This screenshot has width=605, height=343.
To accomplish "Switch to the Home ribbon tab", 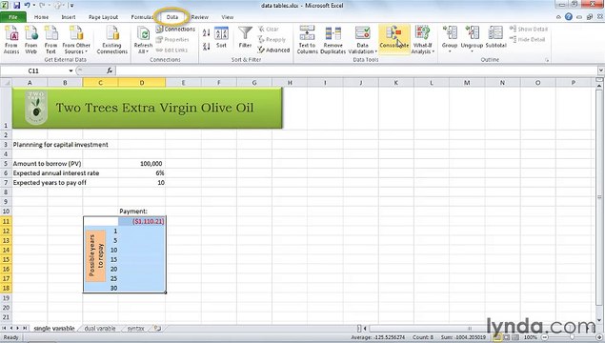I will point(41,17).
